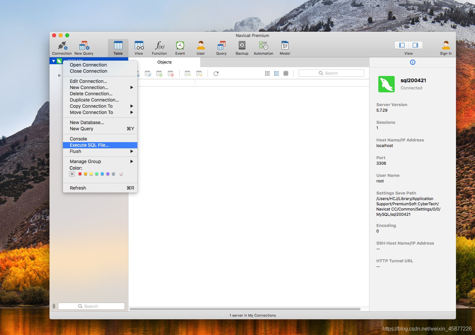Pick the yellow connection color swatch
The image size is (475, 335).
coord(91,174)
